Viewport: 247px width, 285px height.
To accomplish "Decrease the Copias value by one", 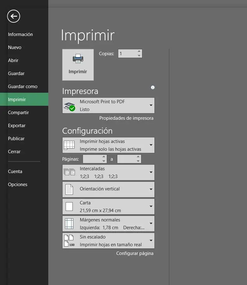I will (139, 56).
